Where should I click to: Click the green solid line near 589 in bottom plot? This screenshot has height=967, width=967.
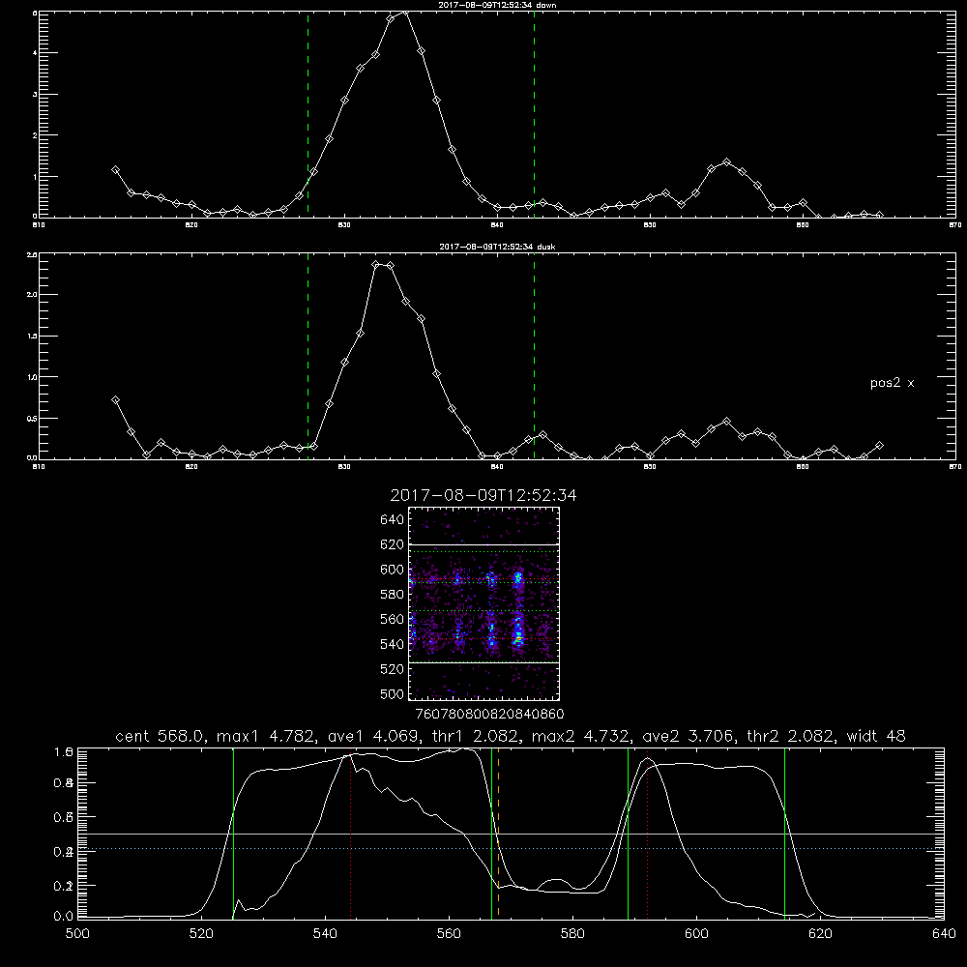point(628,833)
